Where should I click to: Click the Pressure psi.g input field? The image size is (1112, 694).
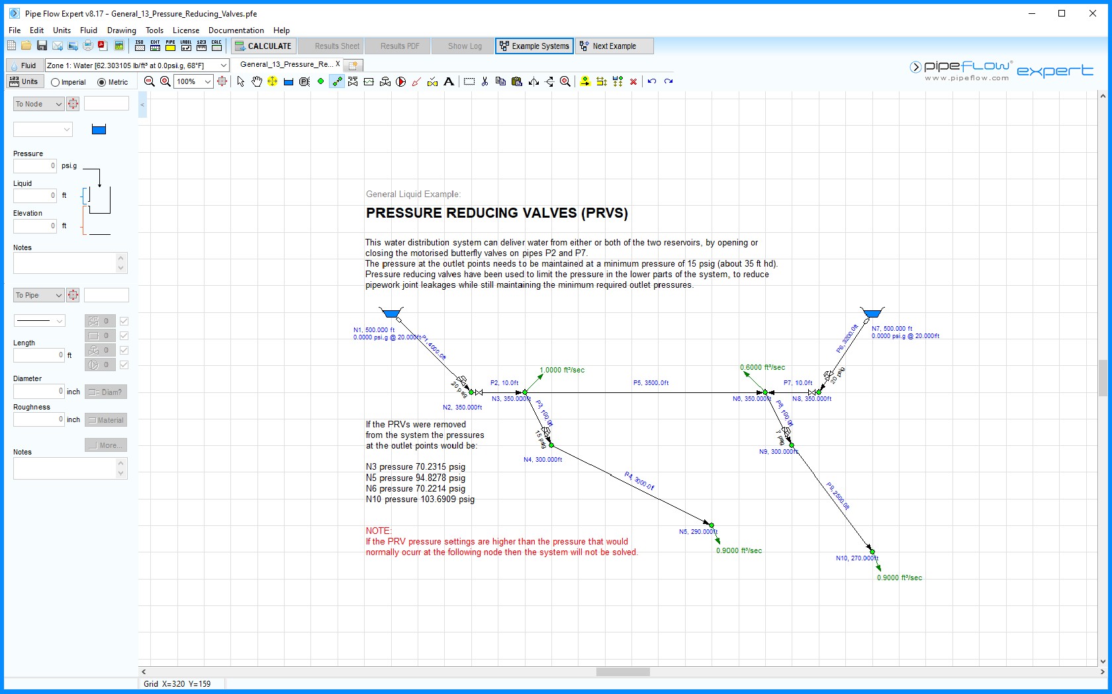(x=35, y=166)
